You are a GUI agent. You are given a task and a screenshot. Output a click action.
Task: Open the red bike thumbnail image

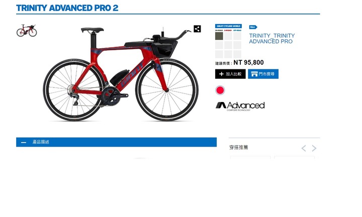(x=27, y=31)
